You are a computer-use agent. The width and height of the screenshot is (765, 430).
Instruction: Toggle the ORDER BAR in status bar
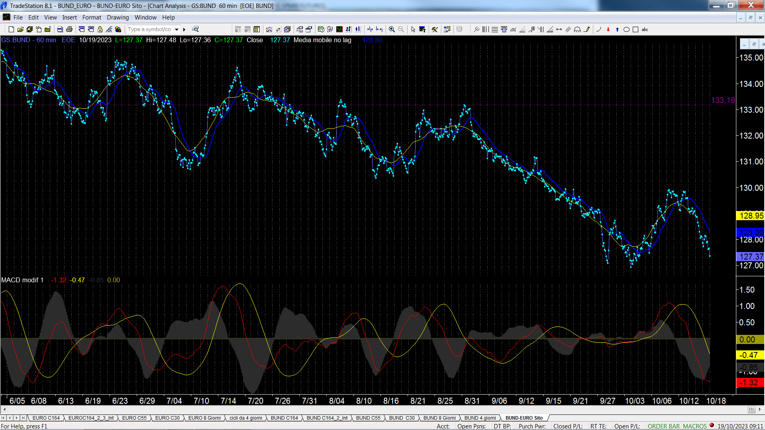663,426
